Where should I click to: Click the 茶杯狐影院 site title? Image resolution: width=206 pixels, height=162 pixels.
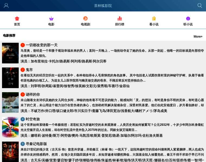(103, 6)
